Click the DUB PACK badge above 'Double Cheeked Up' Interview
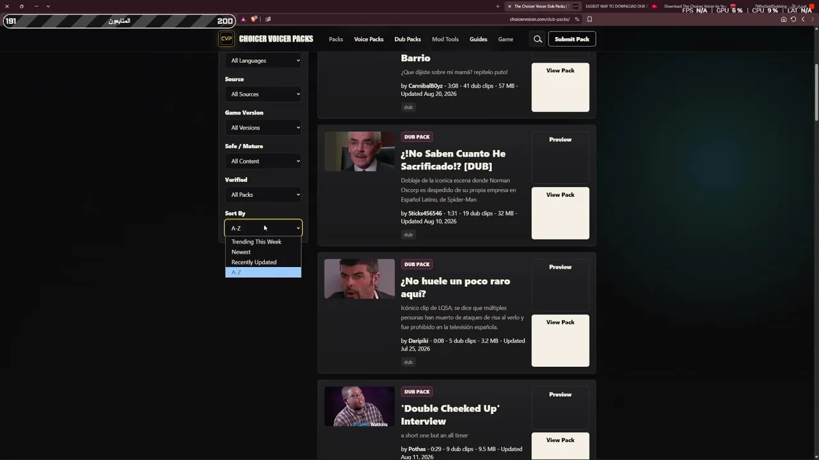The width and height of the screenshot is (819, 460). click(x=417, y=392)
